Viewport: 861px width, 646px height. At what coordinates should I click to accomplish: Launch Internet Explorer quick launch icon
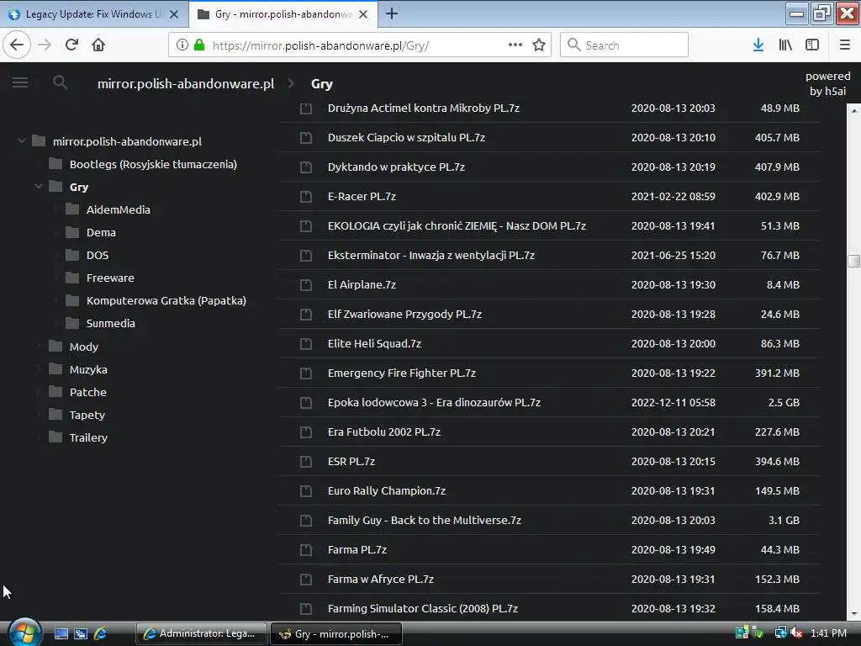101,633
